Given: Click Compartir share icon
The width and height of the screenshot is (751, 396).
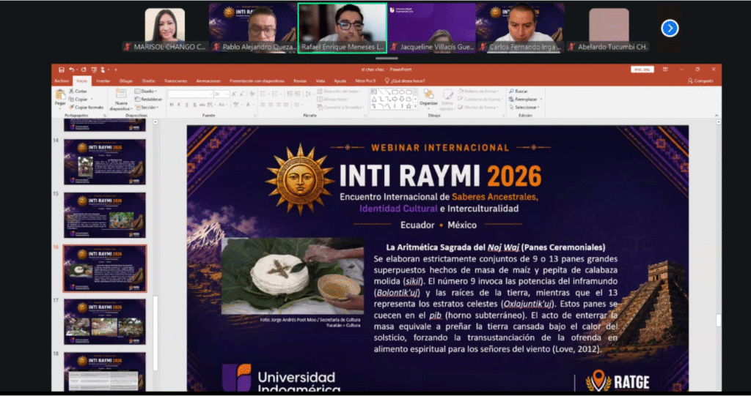Looking at the screenshot, I should (700, 81).
